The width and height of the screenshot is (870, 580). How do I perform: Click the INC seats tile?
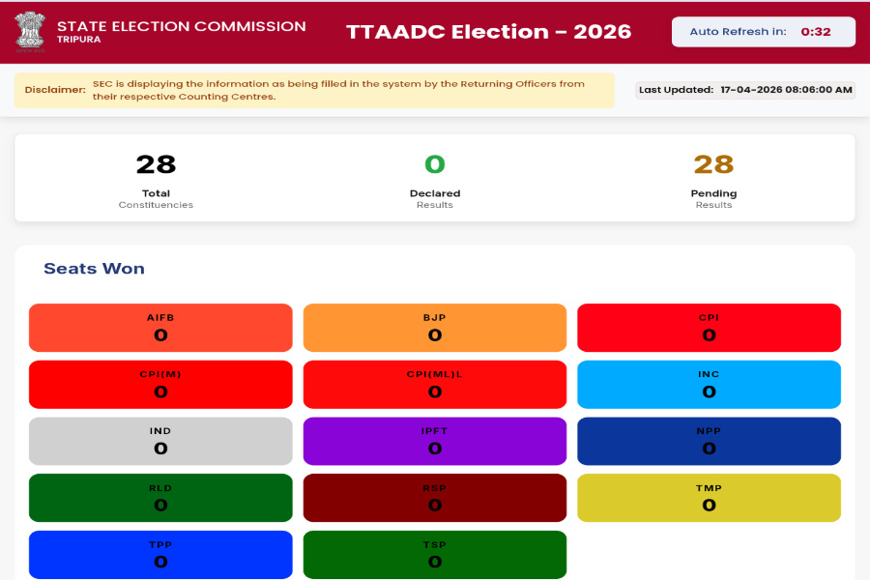[x=710, y=384]
